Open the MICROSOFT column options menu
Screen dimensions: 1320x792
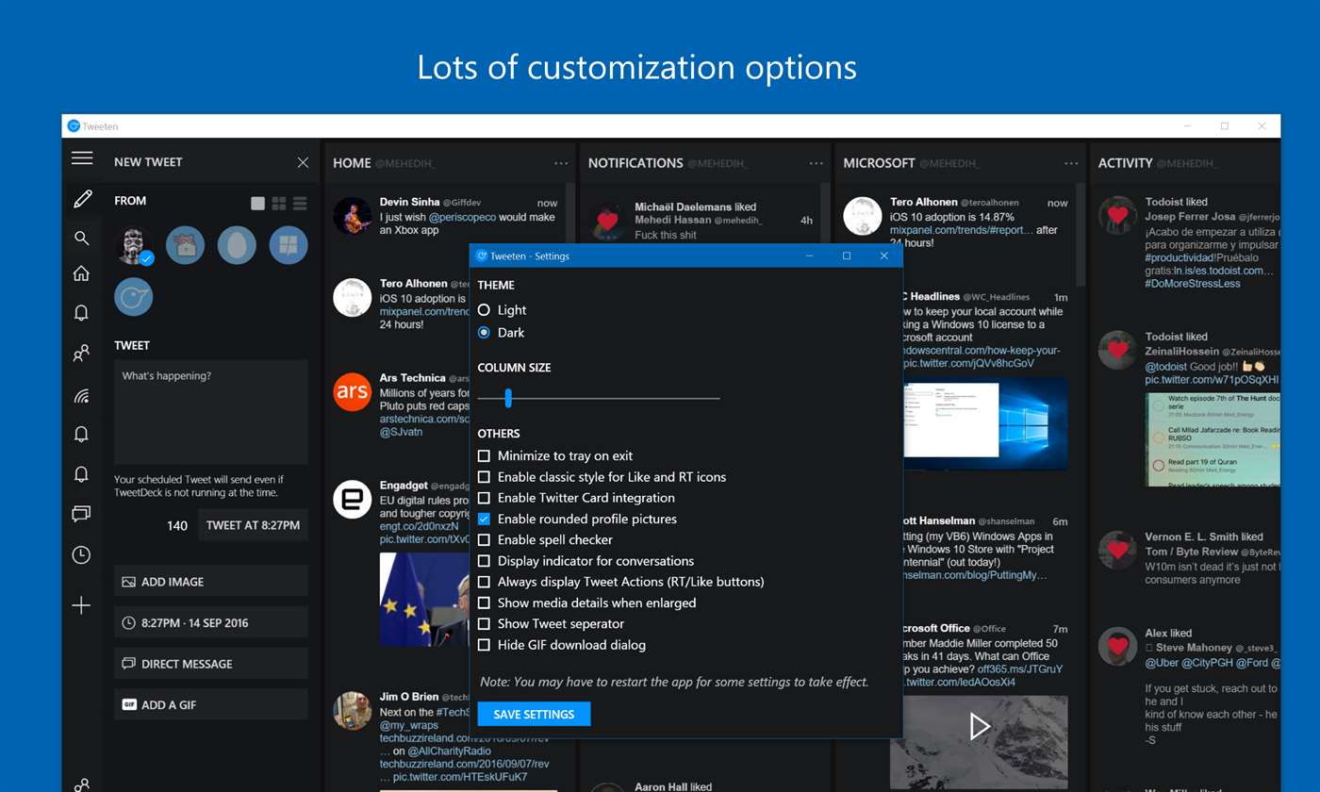tap(1071, 163)
